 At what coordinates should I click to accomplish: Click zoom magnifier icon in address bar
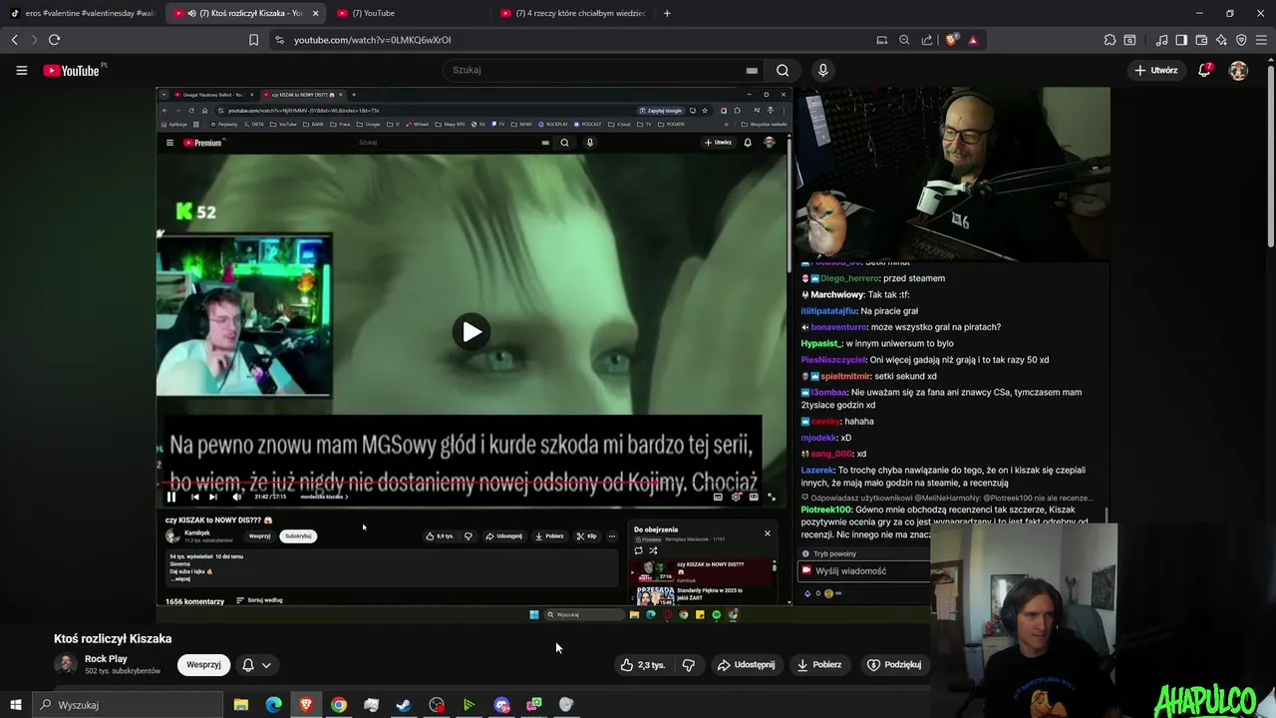(904, 40)
